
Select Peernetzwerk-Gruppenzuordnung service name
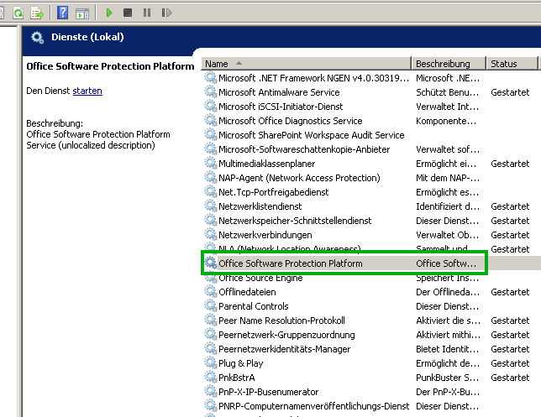[286, 335]
